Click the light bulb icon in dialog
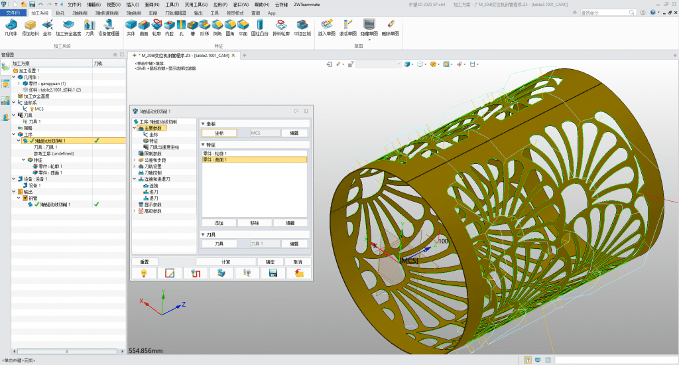This screenshot has height=365, width=679. tap(143, 273)
